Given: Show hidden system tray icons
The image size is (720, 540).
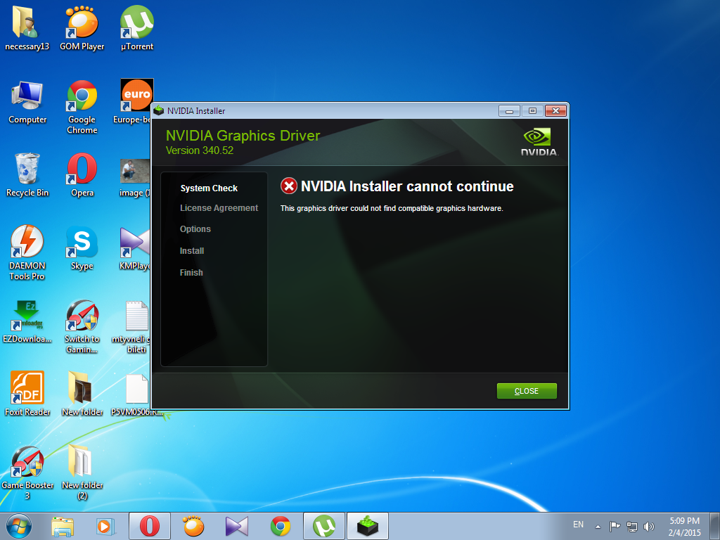Looking at the screenshot, I should (x=598, y=526).
